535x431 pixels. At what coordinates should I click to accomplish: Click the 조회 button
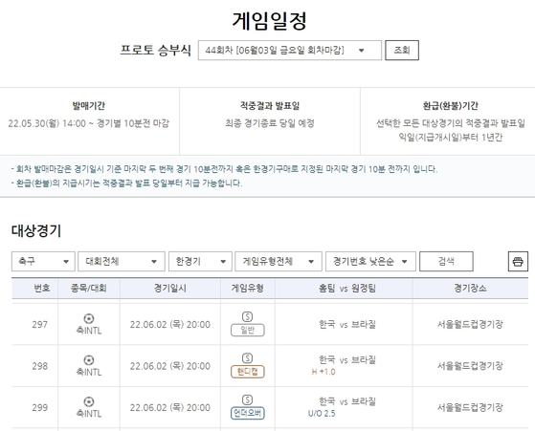402,51
